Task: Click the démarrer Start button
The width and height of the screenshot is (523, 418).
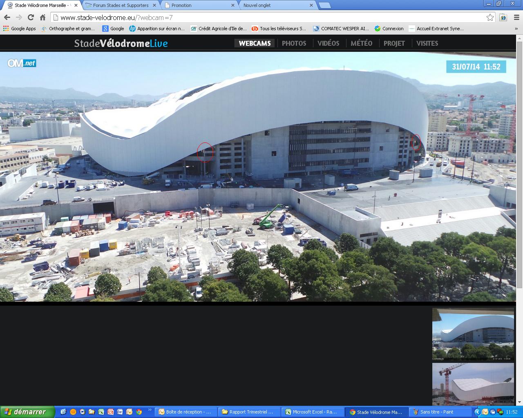Action: [x=27, y=412]
